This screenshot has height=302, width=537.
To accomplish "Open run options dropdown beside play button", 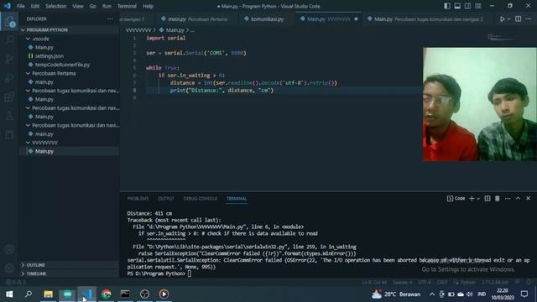I will tap(509, 19).
